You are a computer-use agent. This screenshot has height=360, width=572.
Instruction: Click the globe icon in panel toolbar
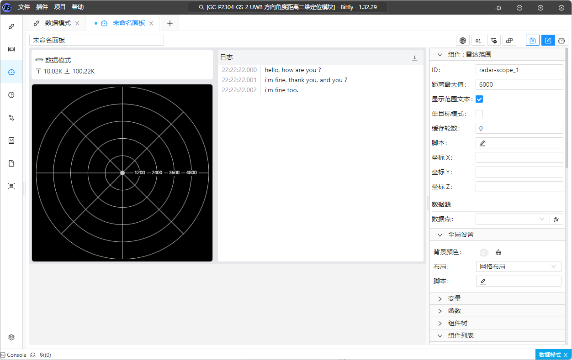pyautogui.click(x=463, y=41)
